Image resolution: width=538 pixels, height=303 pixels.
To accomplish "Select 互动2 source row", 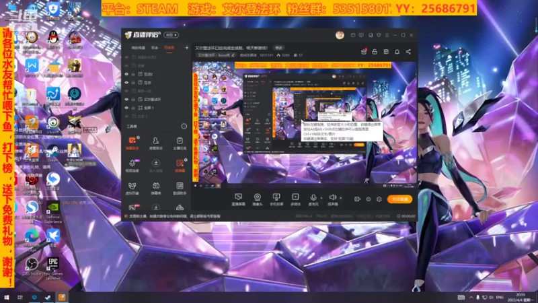I will click(x=157, y=74).
